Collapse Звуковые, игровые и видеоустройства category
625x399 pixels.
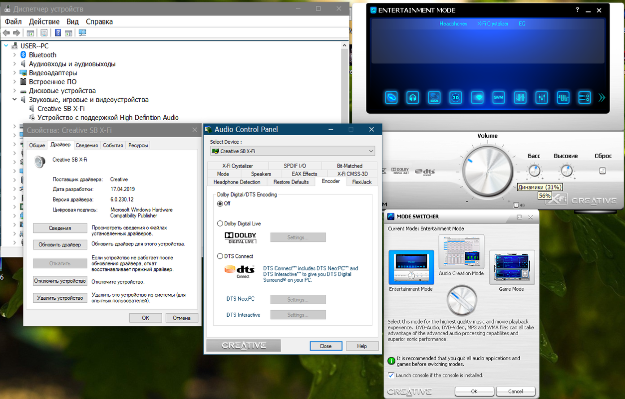(x=15, y=100)
